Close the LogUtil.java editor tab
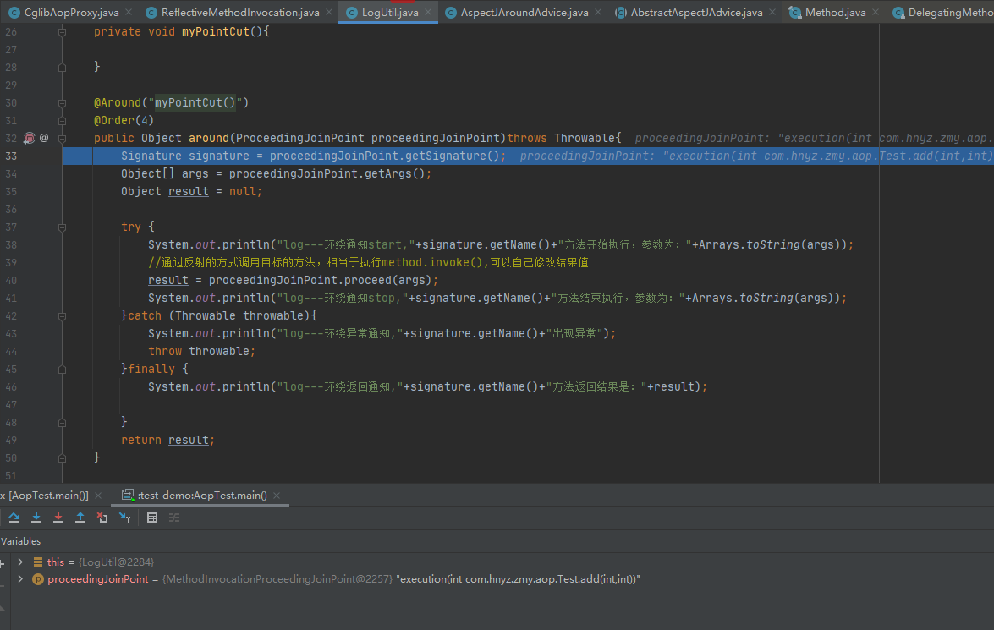 428,12
